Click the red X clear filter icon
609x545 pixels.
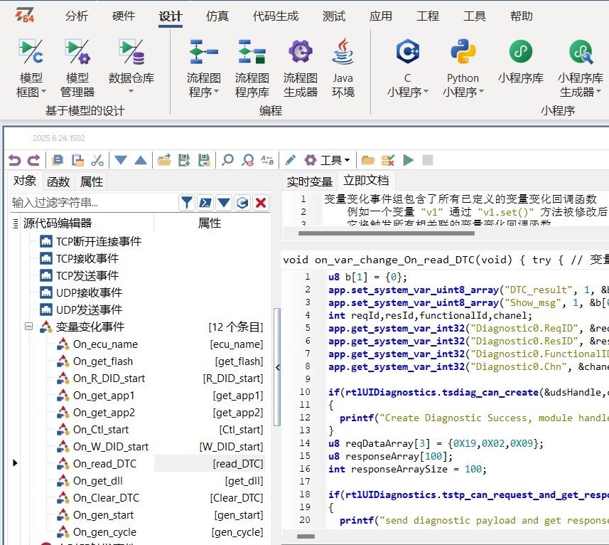(261, 203)
